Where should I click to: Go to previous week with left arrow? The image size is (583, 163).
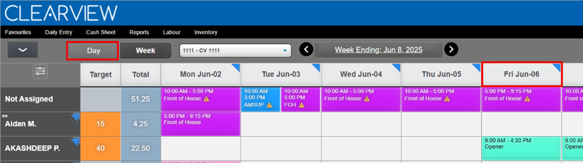pos(306,50)
